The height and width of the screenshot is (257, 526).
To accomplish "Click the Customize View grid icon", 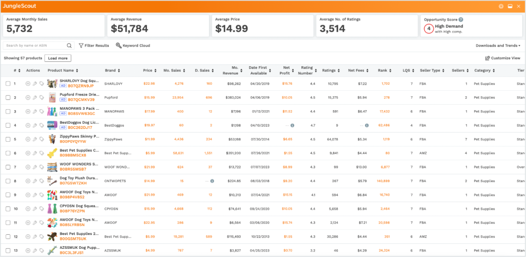I will pyautogui.click(x=487, y=58).
